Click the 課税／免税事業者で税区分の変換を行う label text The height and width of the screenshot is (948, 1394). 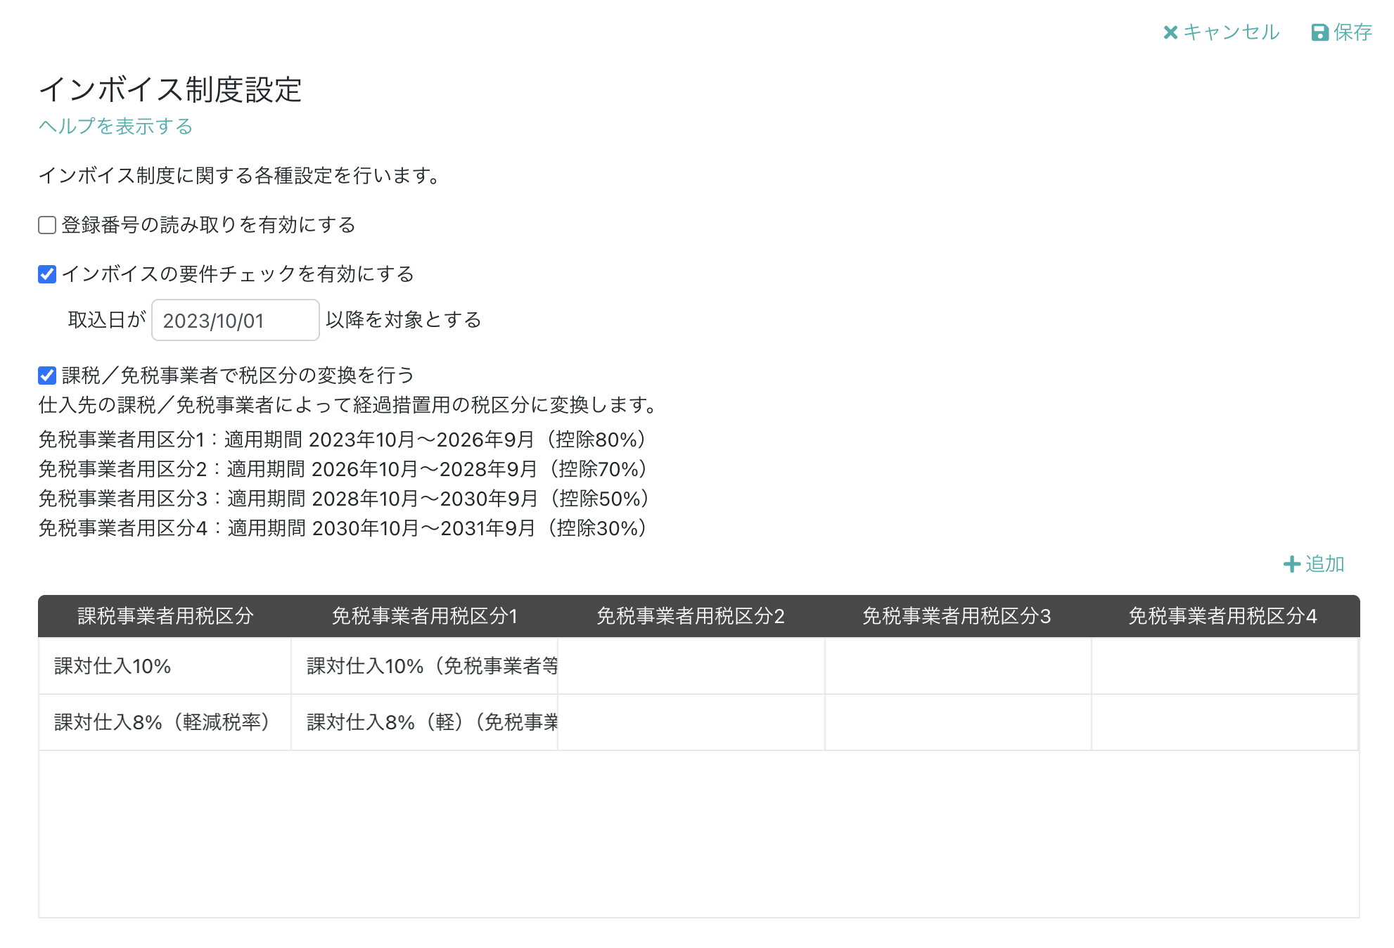pyautogui.click(x=238, y=376)
